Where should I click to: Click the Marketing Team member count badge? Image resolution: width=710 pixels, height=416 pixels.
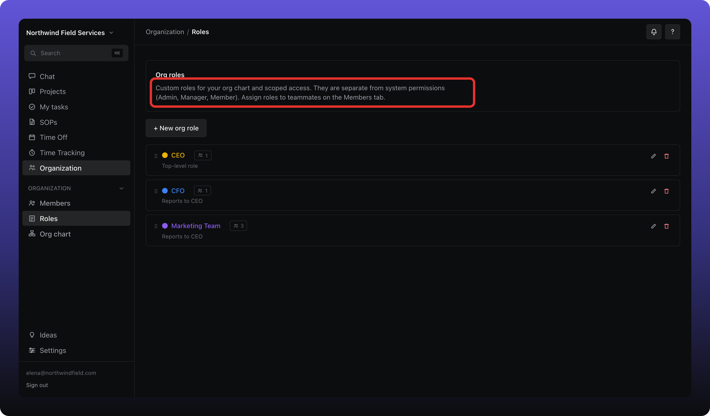point(239,226)
